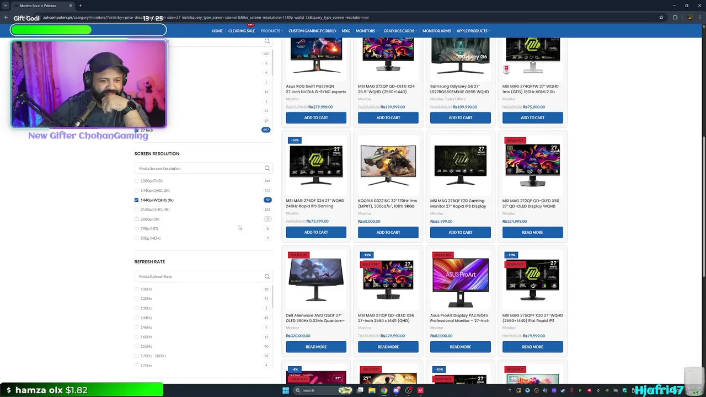Open the OBS icon on the taskbar
This screenshot has height=397, width=706.
408,390
